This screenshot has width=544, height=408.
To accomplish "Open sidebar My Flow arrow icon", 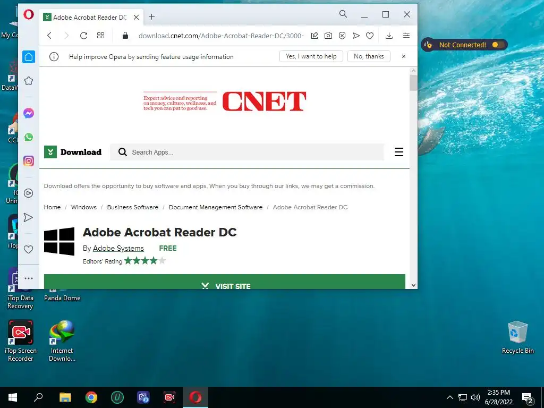I will 29,217.
